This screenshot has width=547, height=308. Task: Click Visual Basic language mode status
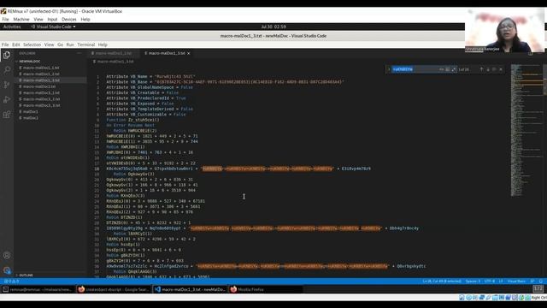coord(516,281)
